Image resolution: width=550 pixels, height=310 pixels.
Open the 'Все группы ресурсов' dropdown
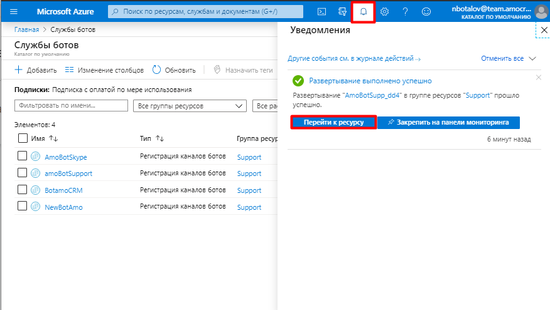[x=190, y=106]
